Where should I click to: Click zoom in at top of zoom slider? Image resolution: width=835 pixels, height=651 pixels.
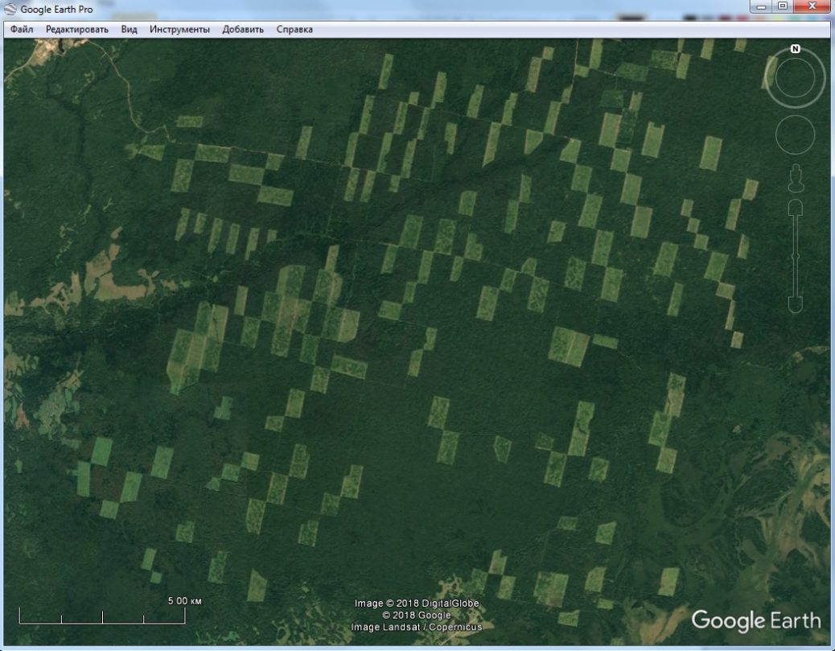tap(795, 209)
